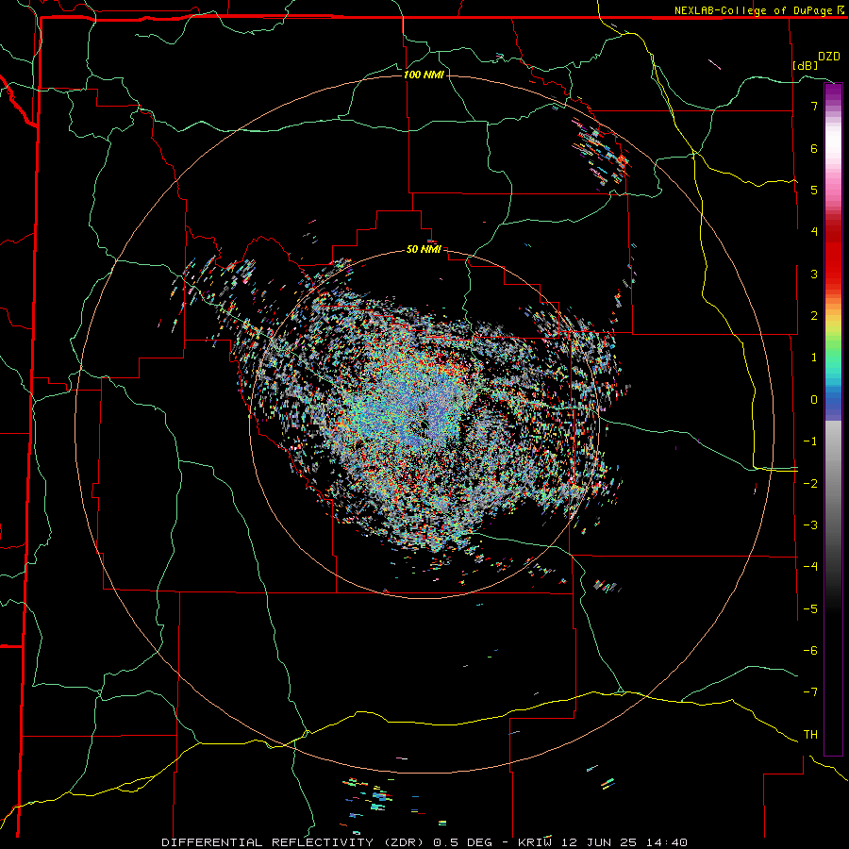
Task: Click the 4 tick label on the scale
Action: [814, 232]
